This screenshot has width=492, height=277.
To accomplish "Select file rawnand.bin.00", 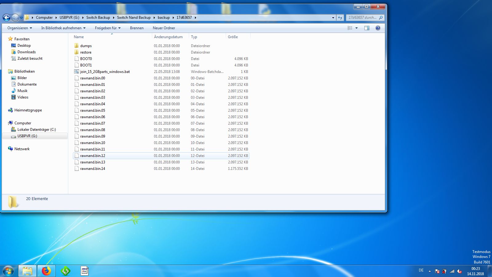I will 93,78.
